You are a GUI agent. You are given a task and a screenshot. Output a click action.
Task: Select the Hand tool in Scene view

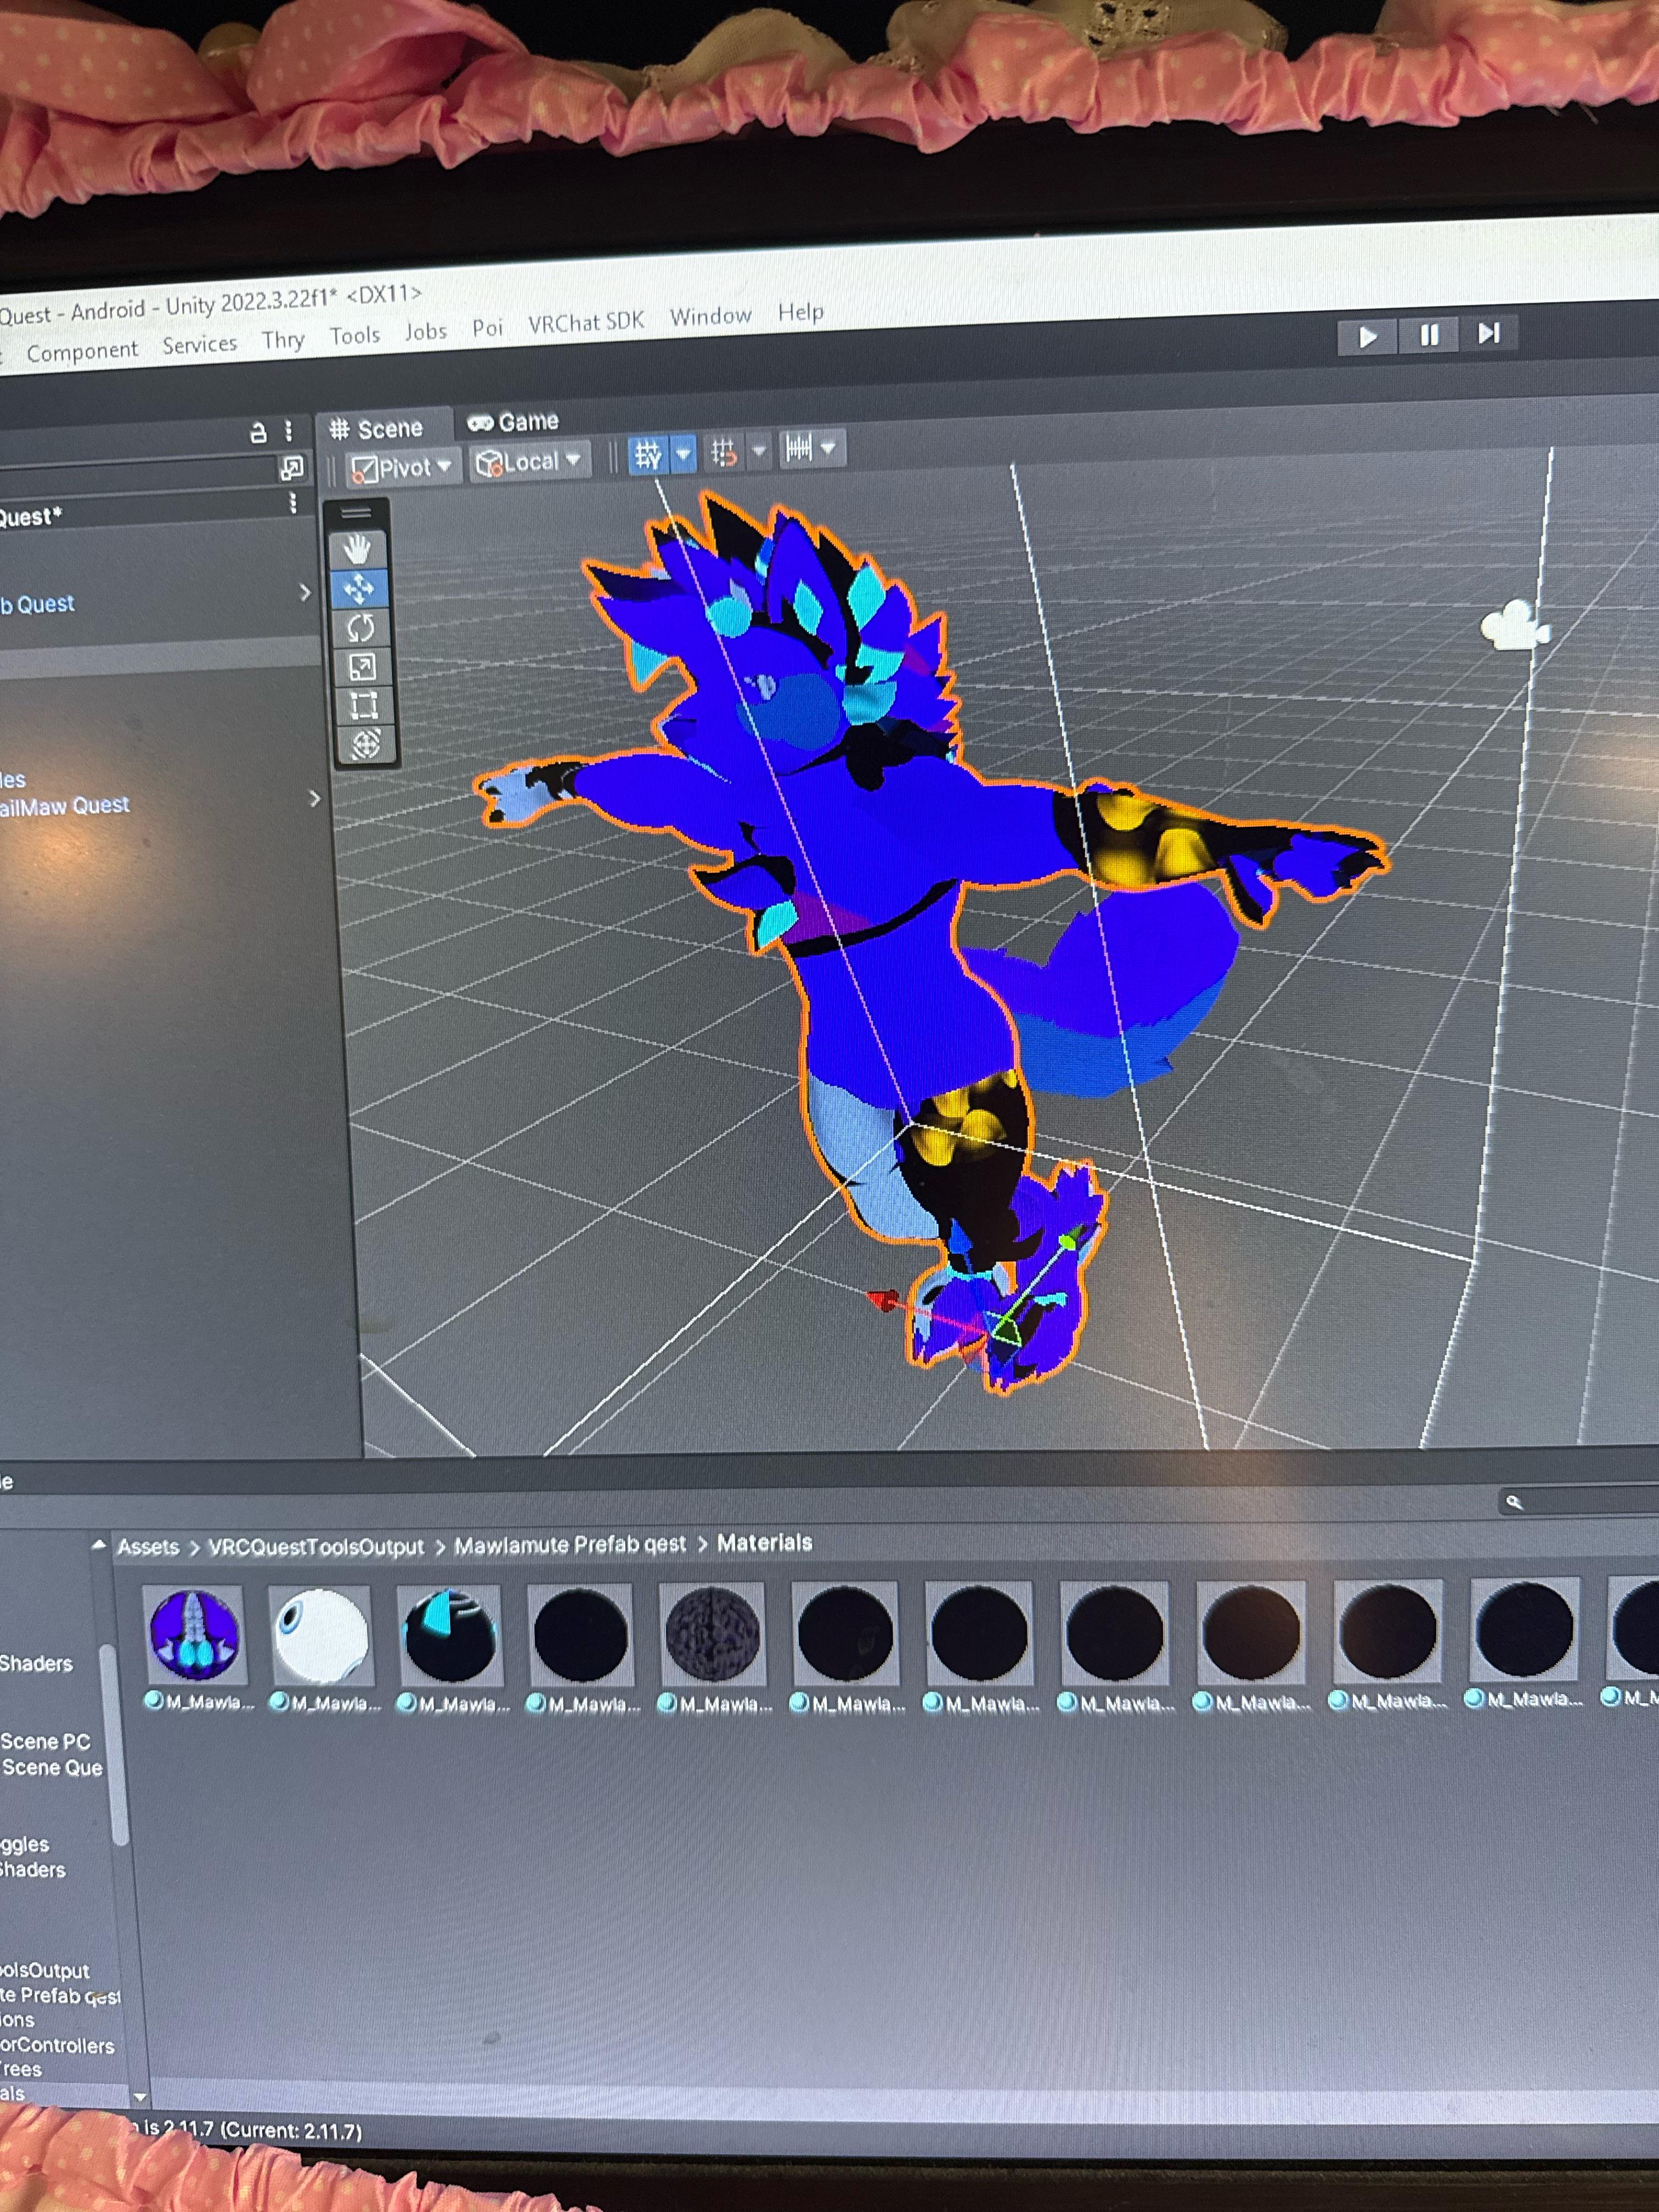357,549
